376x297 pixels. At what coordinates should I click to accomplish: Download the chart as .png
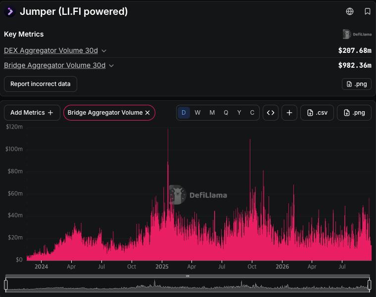click(x=354, y=113)
